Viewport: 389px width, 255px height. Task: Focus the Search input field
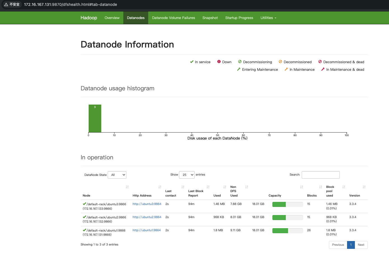(320, 175)
